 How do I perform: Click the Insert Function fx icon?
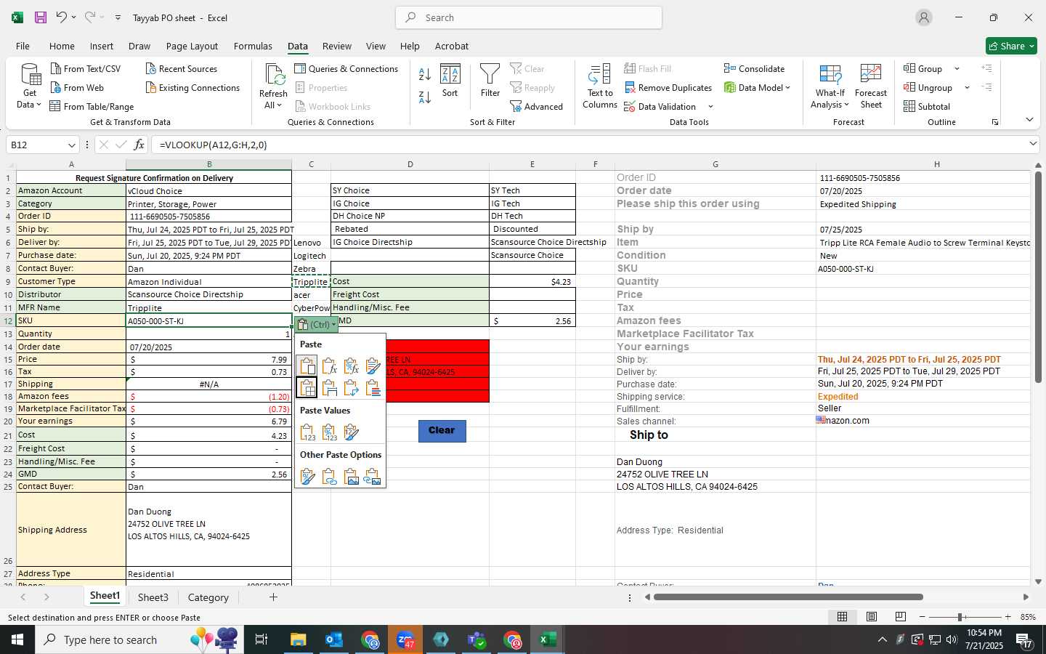click(x=139, y=145)
